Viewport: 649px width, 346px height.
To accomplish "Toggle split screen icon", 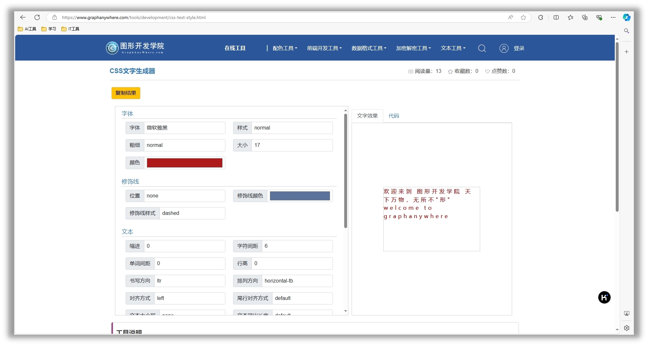I will click(x=556, y=17).
